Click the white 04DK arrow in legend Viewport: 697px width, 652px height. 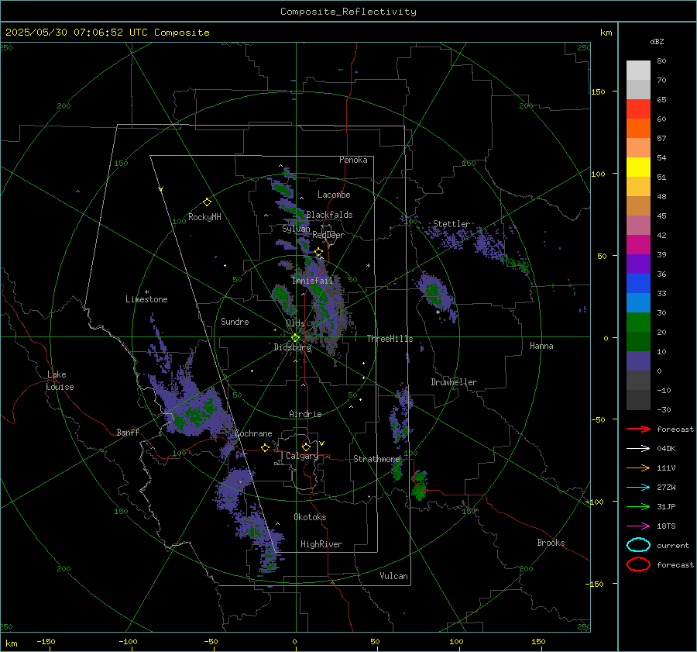tap(638, 448)
